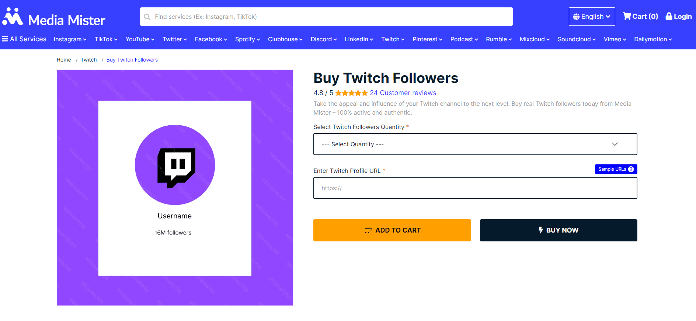Expand the YouTube services menu
Viewport: 696px width, 321px height.
point(140,39)
